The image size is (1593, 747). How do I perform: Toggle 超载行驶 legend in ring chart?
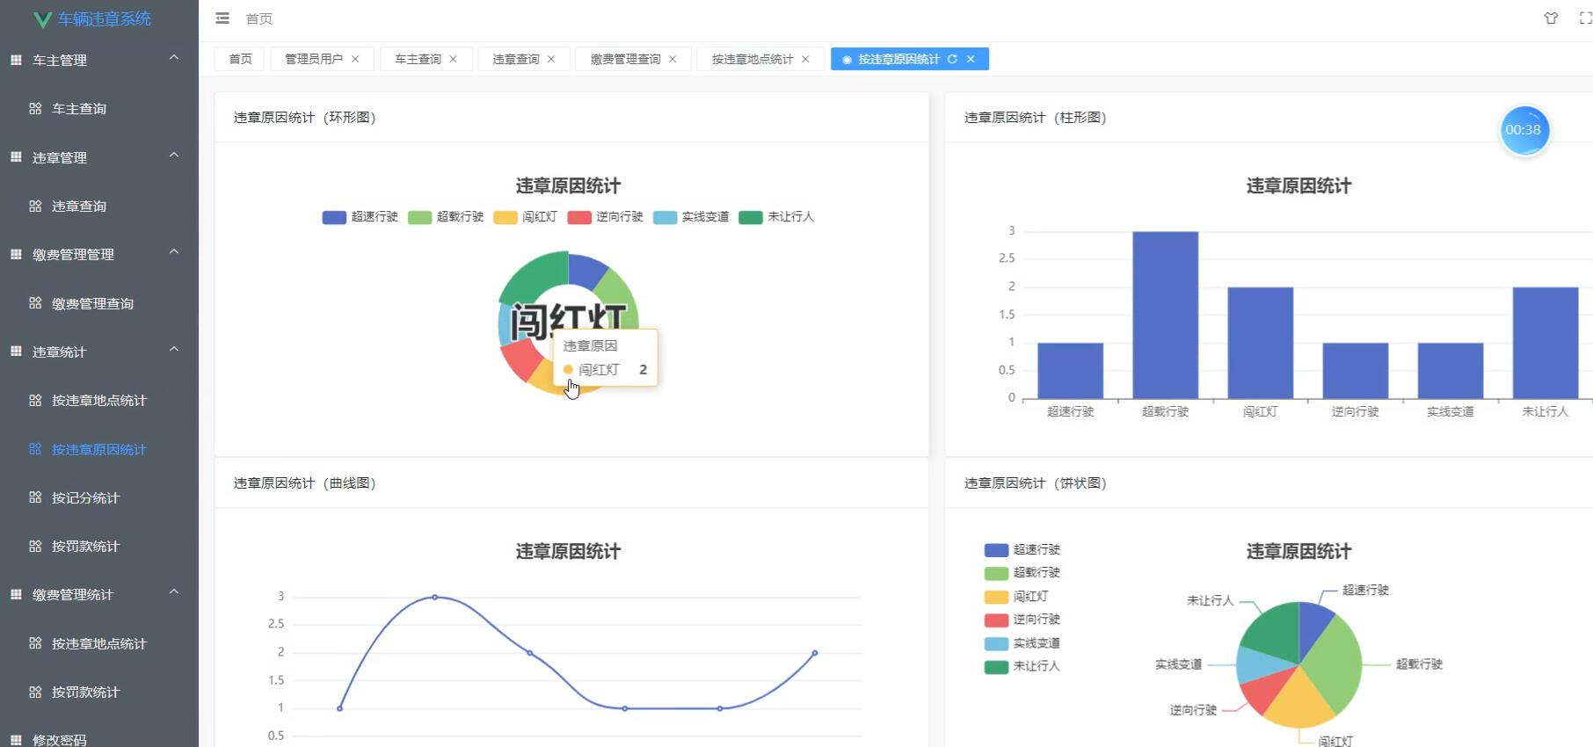(x=446, y=217)
